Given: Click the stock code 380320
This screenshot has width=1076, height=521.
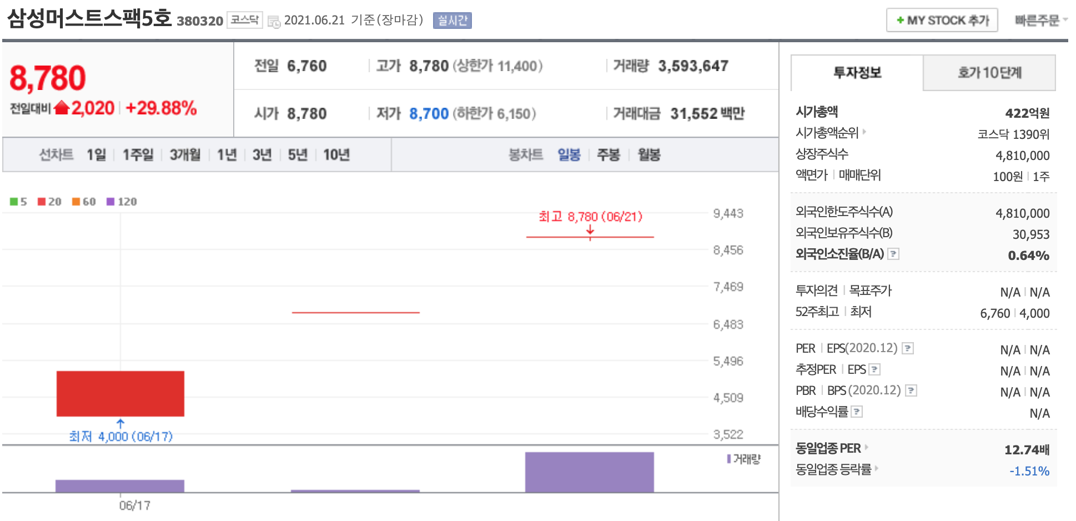Looking at the screenshot, I should point(200,21).
